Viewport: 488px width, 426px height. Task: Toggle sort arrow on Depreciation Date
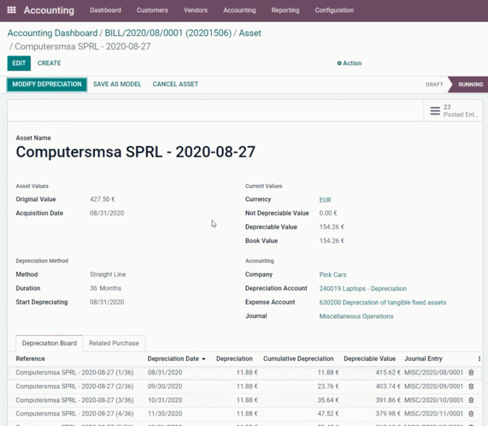pyautogui.click(x=204, y=359)
